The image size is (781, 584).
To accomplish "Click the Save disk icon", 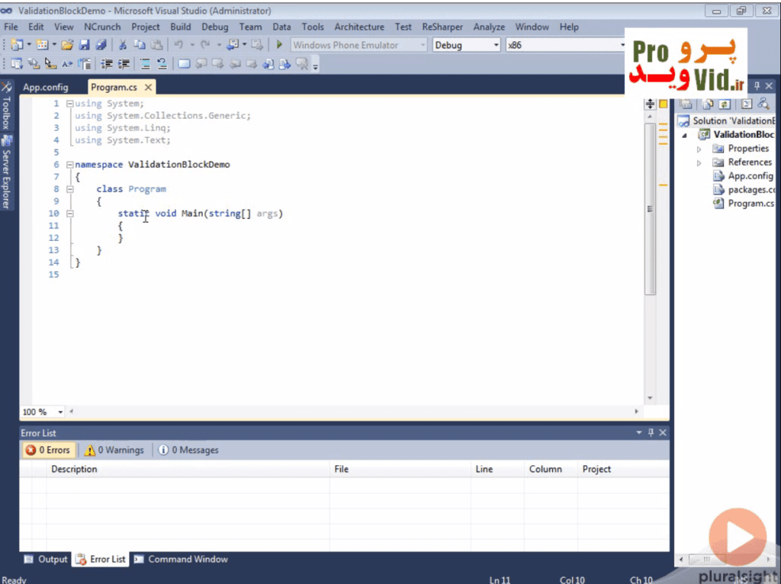I will [x=85, y=45].
